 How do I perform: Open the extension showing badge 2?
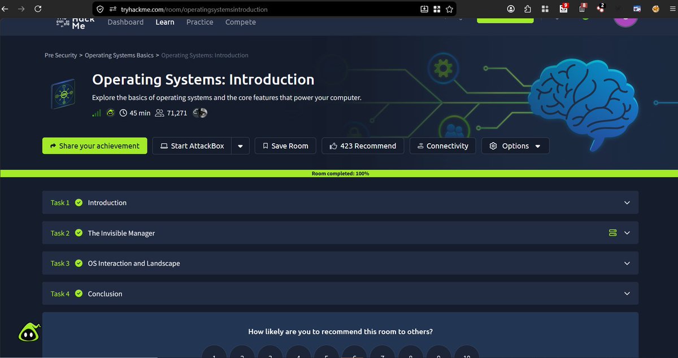pos(601,8)
